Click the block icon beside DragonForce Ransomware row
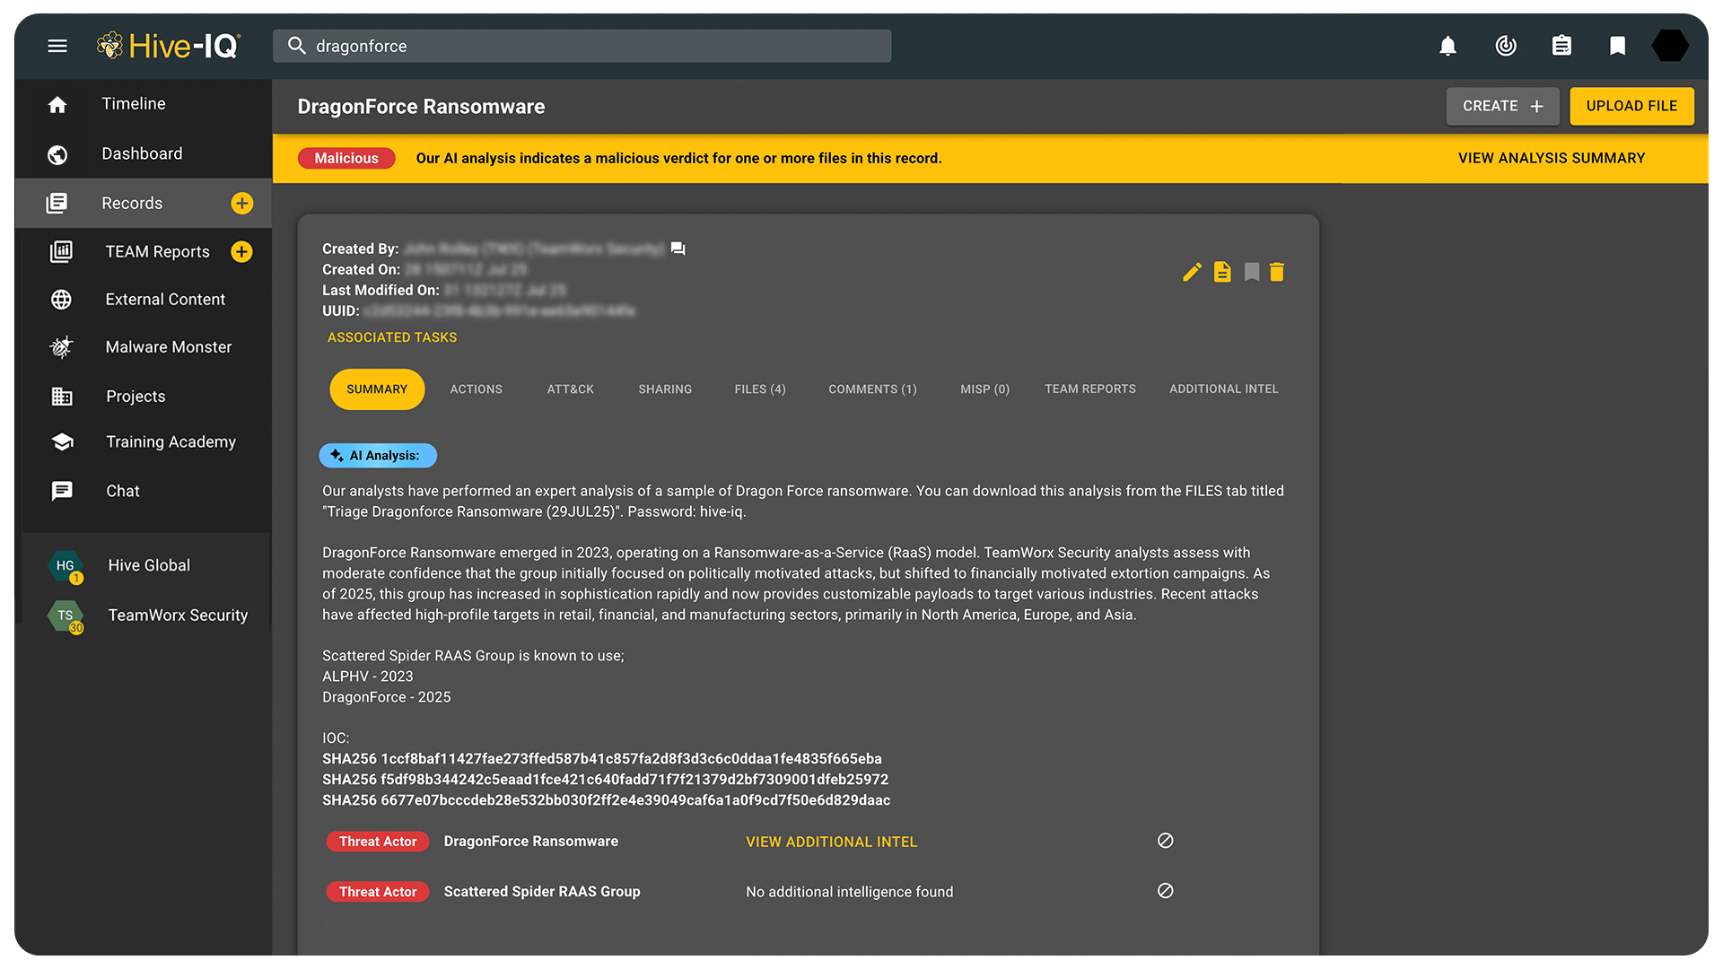This screenshot has width=1723, height=969. 1165,841
